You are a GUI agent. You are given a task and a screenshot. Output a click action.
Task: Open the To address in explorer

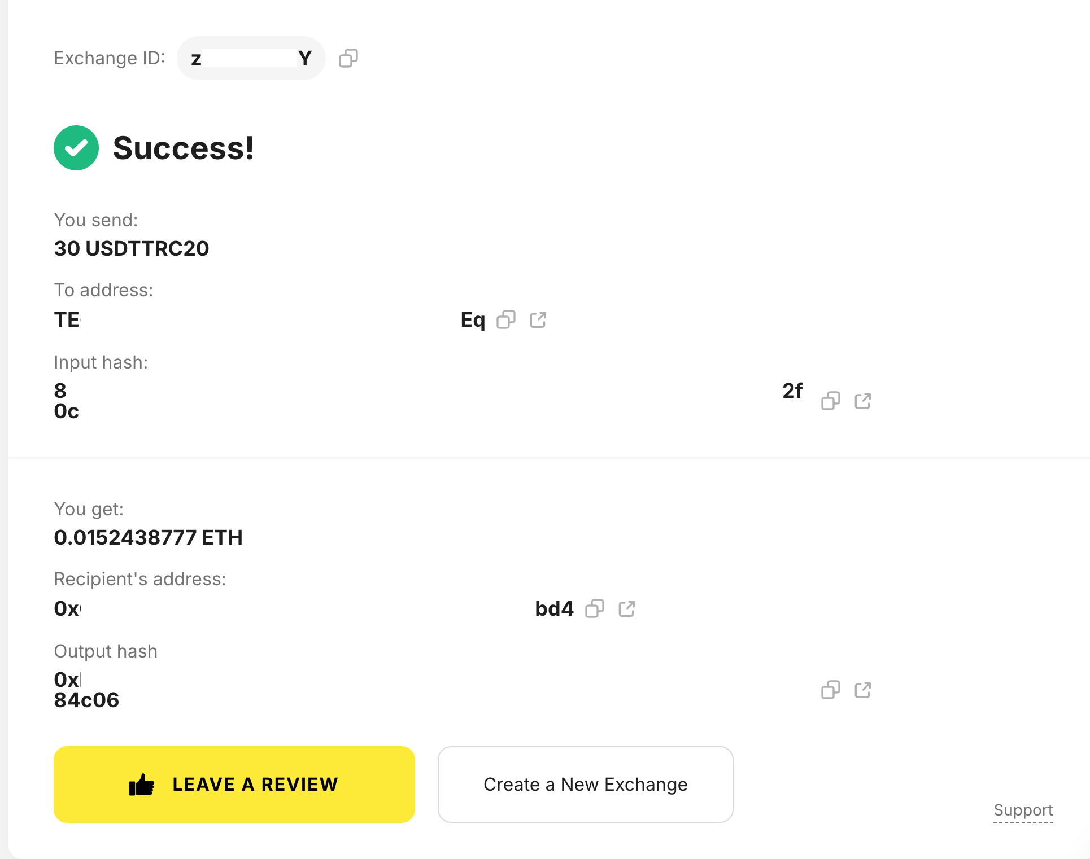[538, 320]
